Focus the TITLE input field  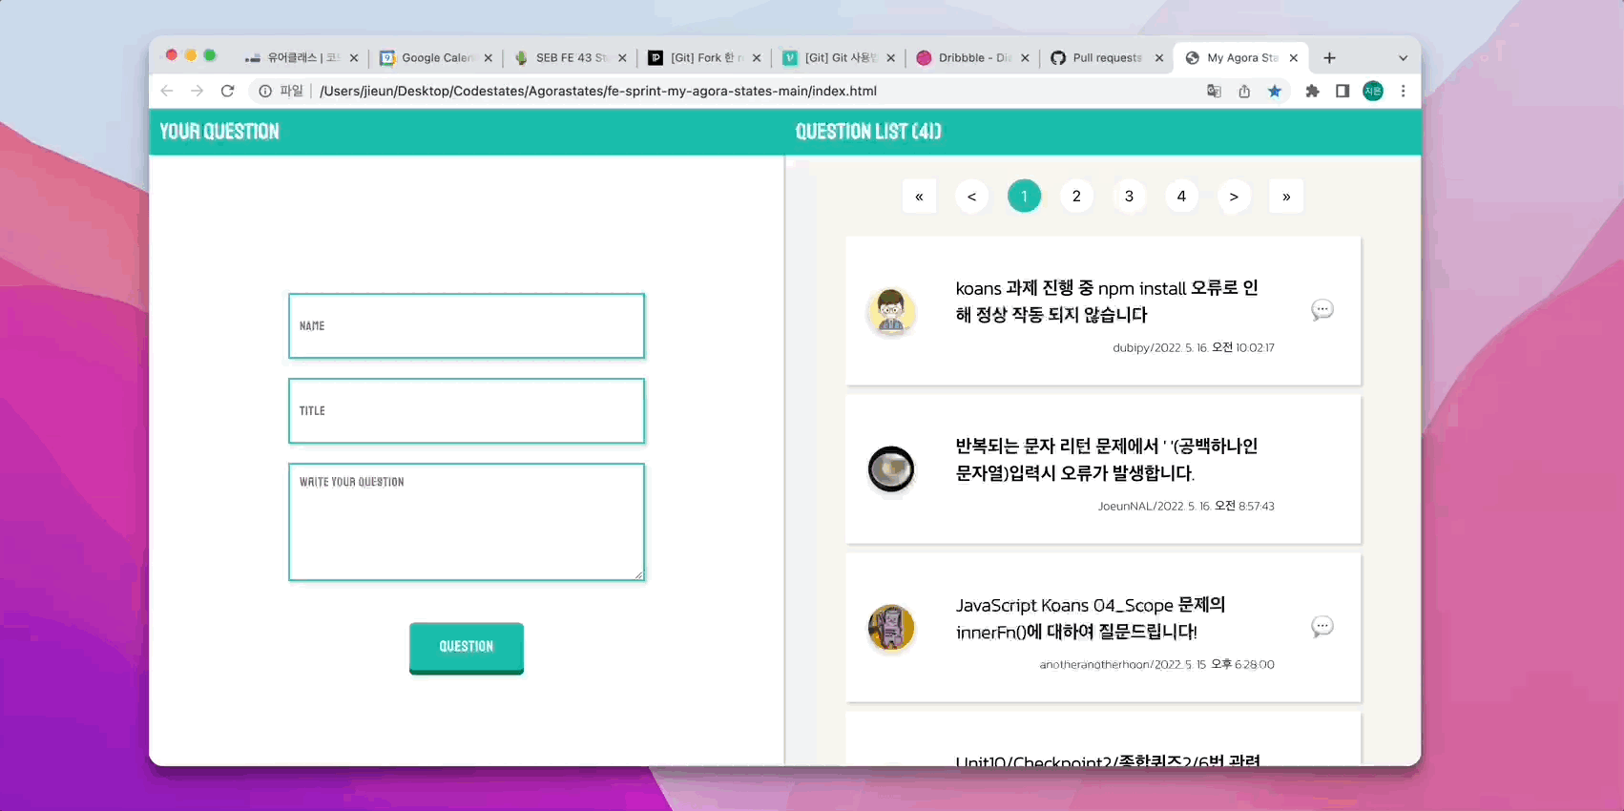click(467, 411)
